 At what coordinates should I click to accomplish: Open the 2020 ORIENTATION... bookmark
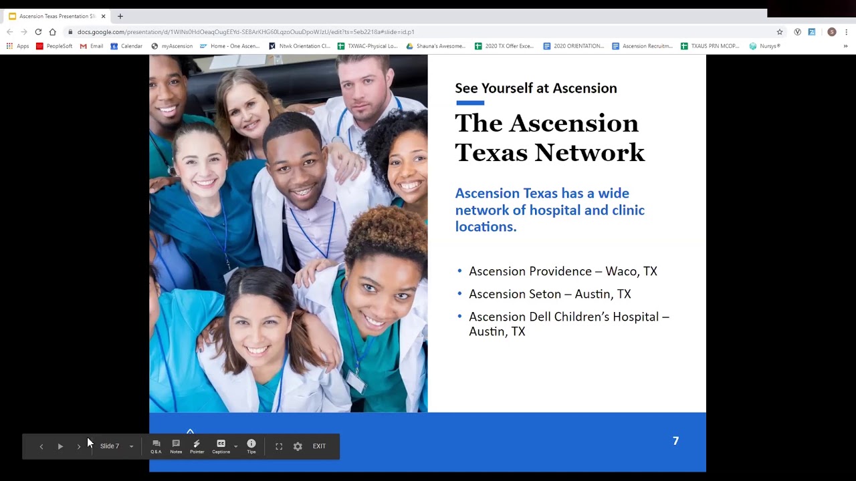pos(574,46)
